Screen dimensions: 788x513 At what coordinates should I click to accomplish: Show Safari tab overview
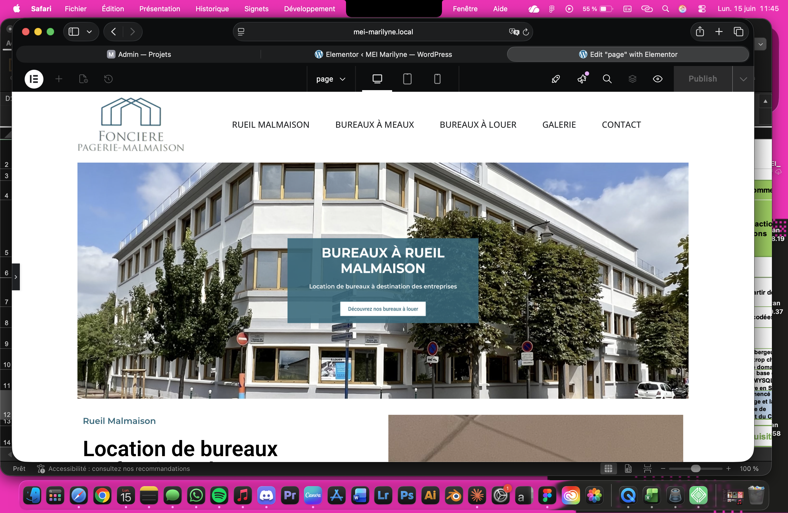738,32
